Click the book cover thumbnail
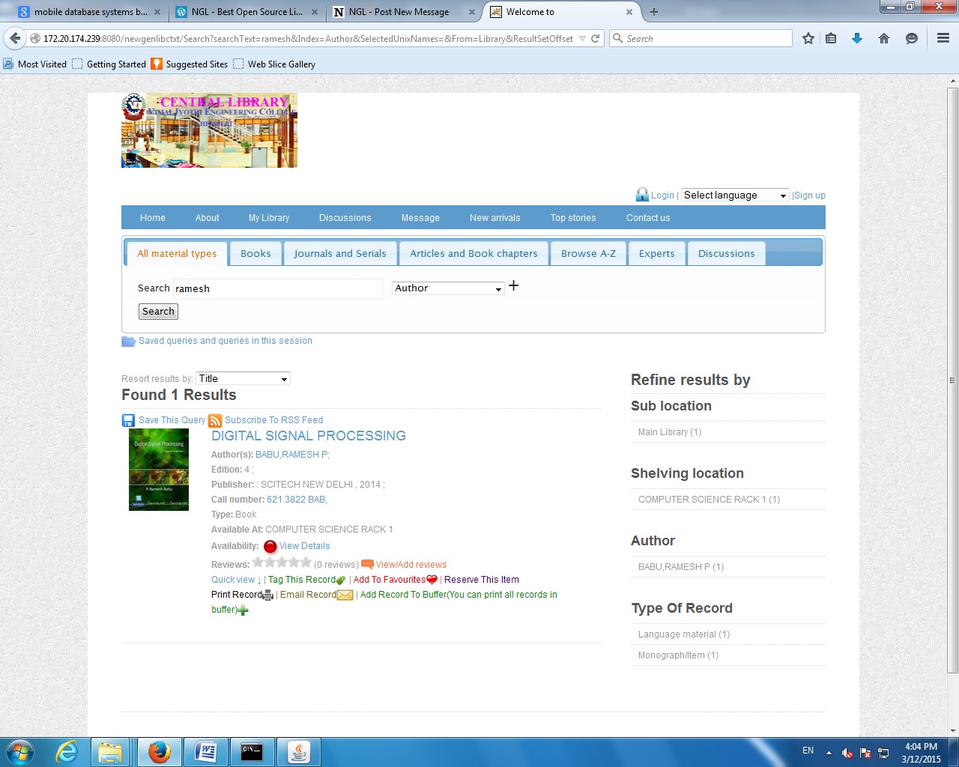This screenshot has height=767, width=959. coord(159,470)
